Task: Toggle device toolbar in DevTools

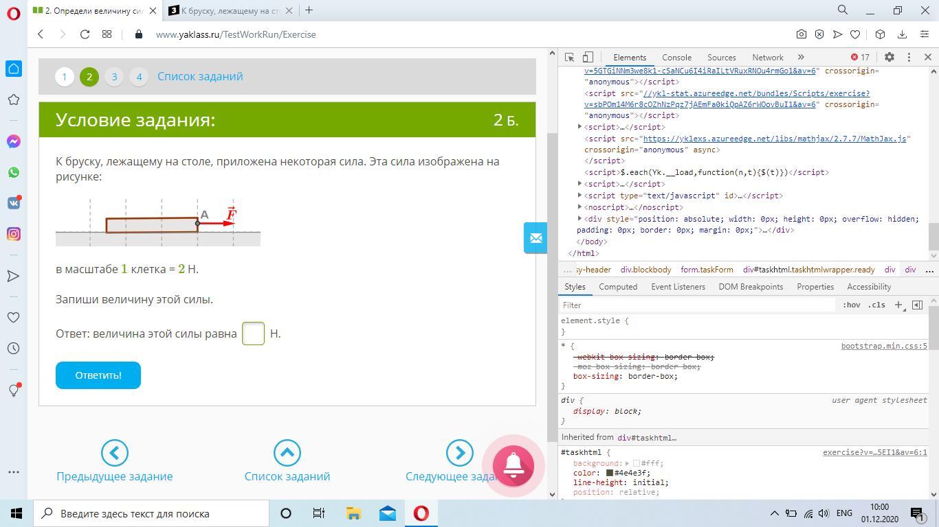Action: pyautogui.click(x=588, y=58)
